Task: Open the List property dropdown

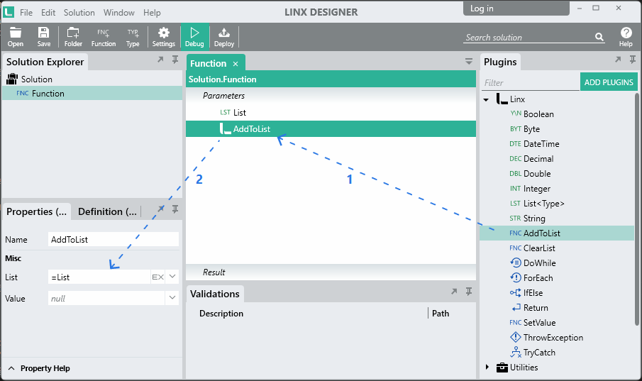Action: tap(172, 277)
